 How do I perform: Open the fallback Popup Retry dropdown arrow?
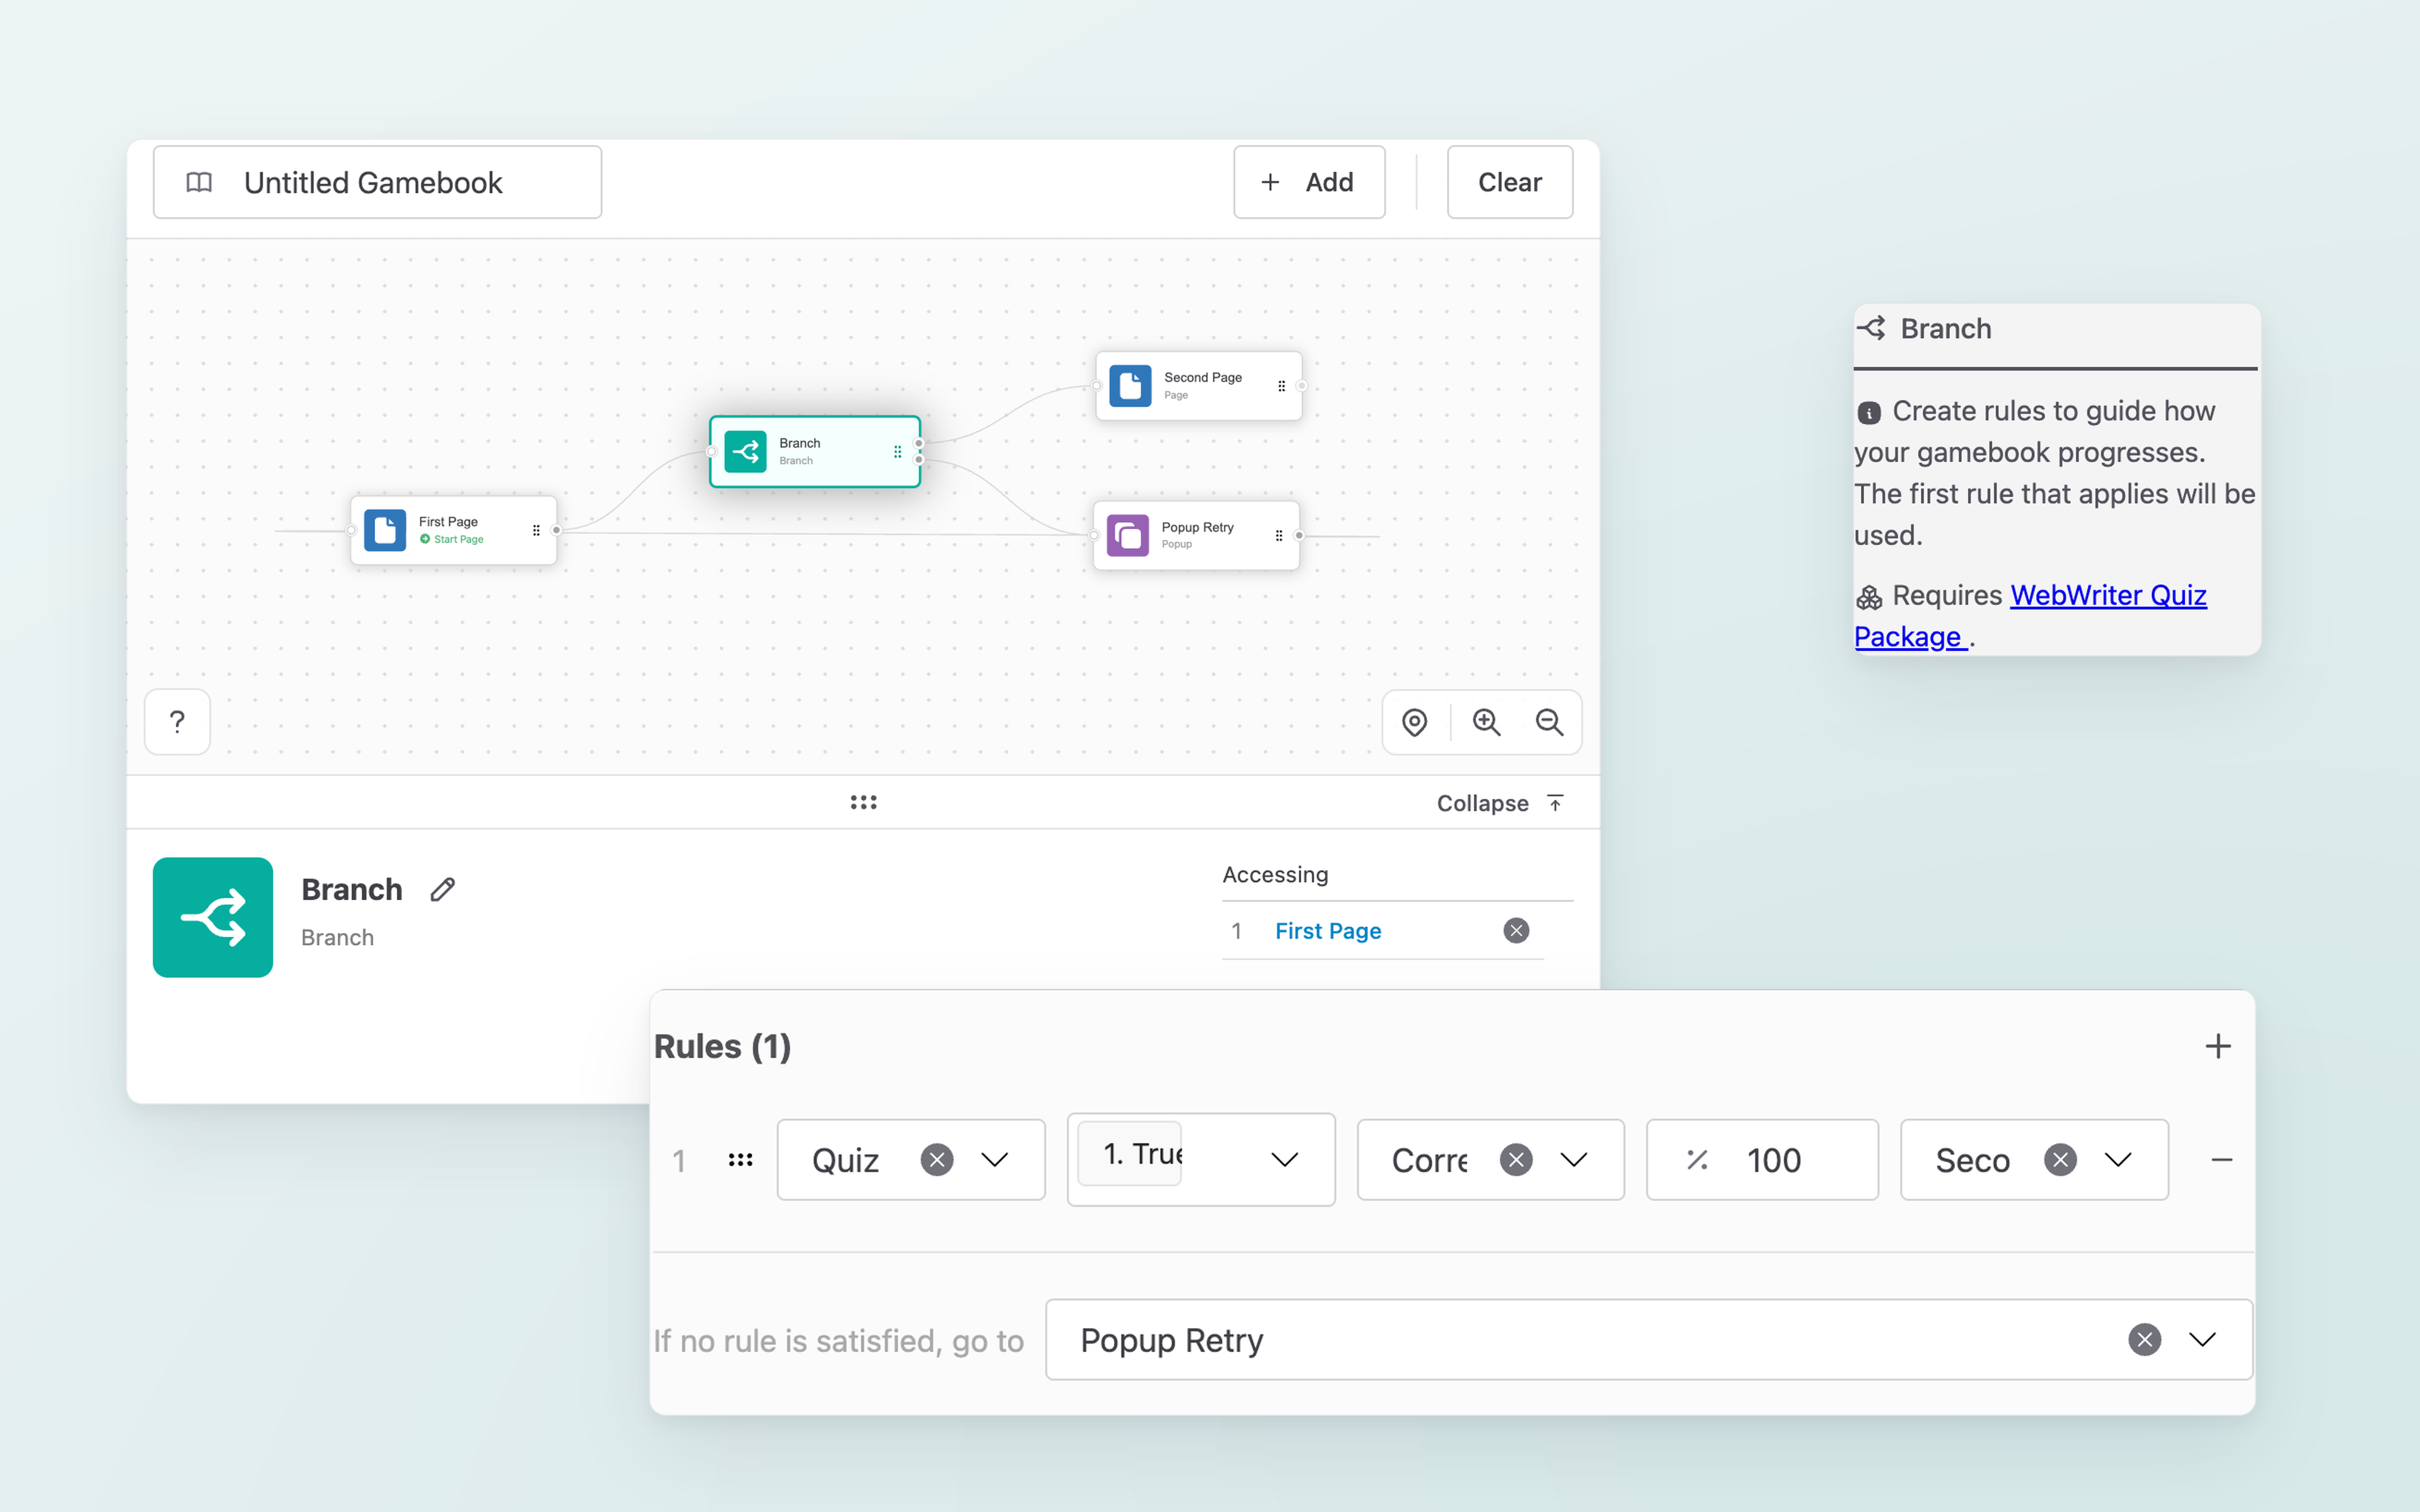[x=2202, y=1340]
